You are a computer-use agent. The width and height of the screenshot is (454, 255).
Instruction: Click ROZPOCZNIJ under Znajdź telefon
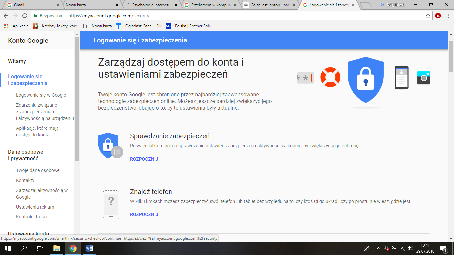click(x=144, y=214)
